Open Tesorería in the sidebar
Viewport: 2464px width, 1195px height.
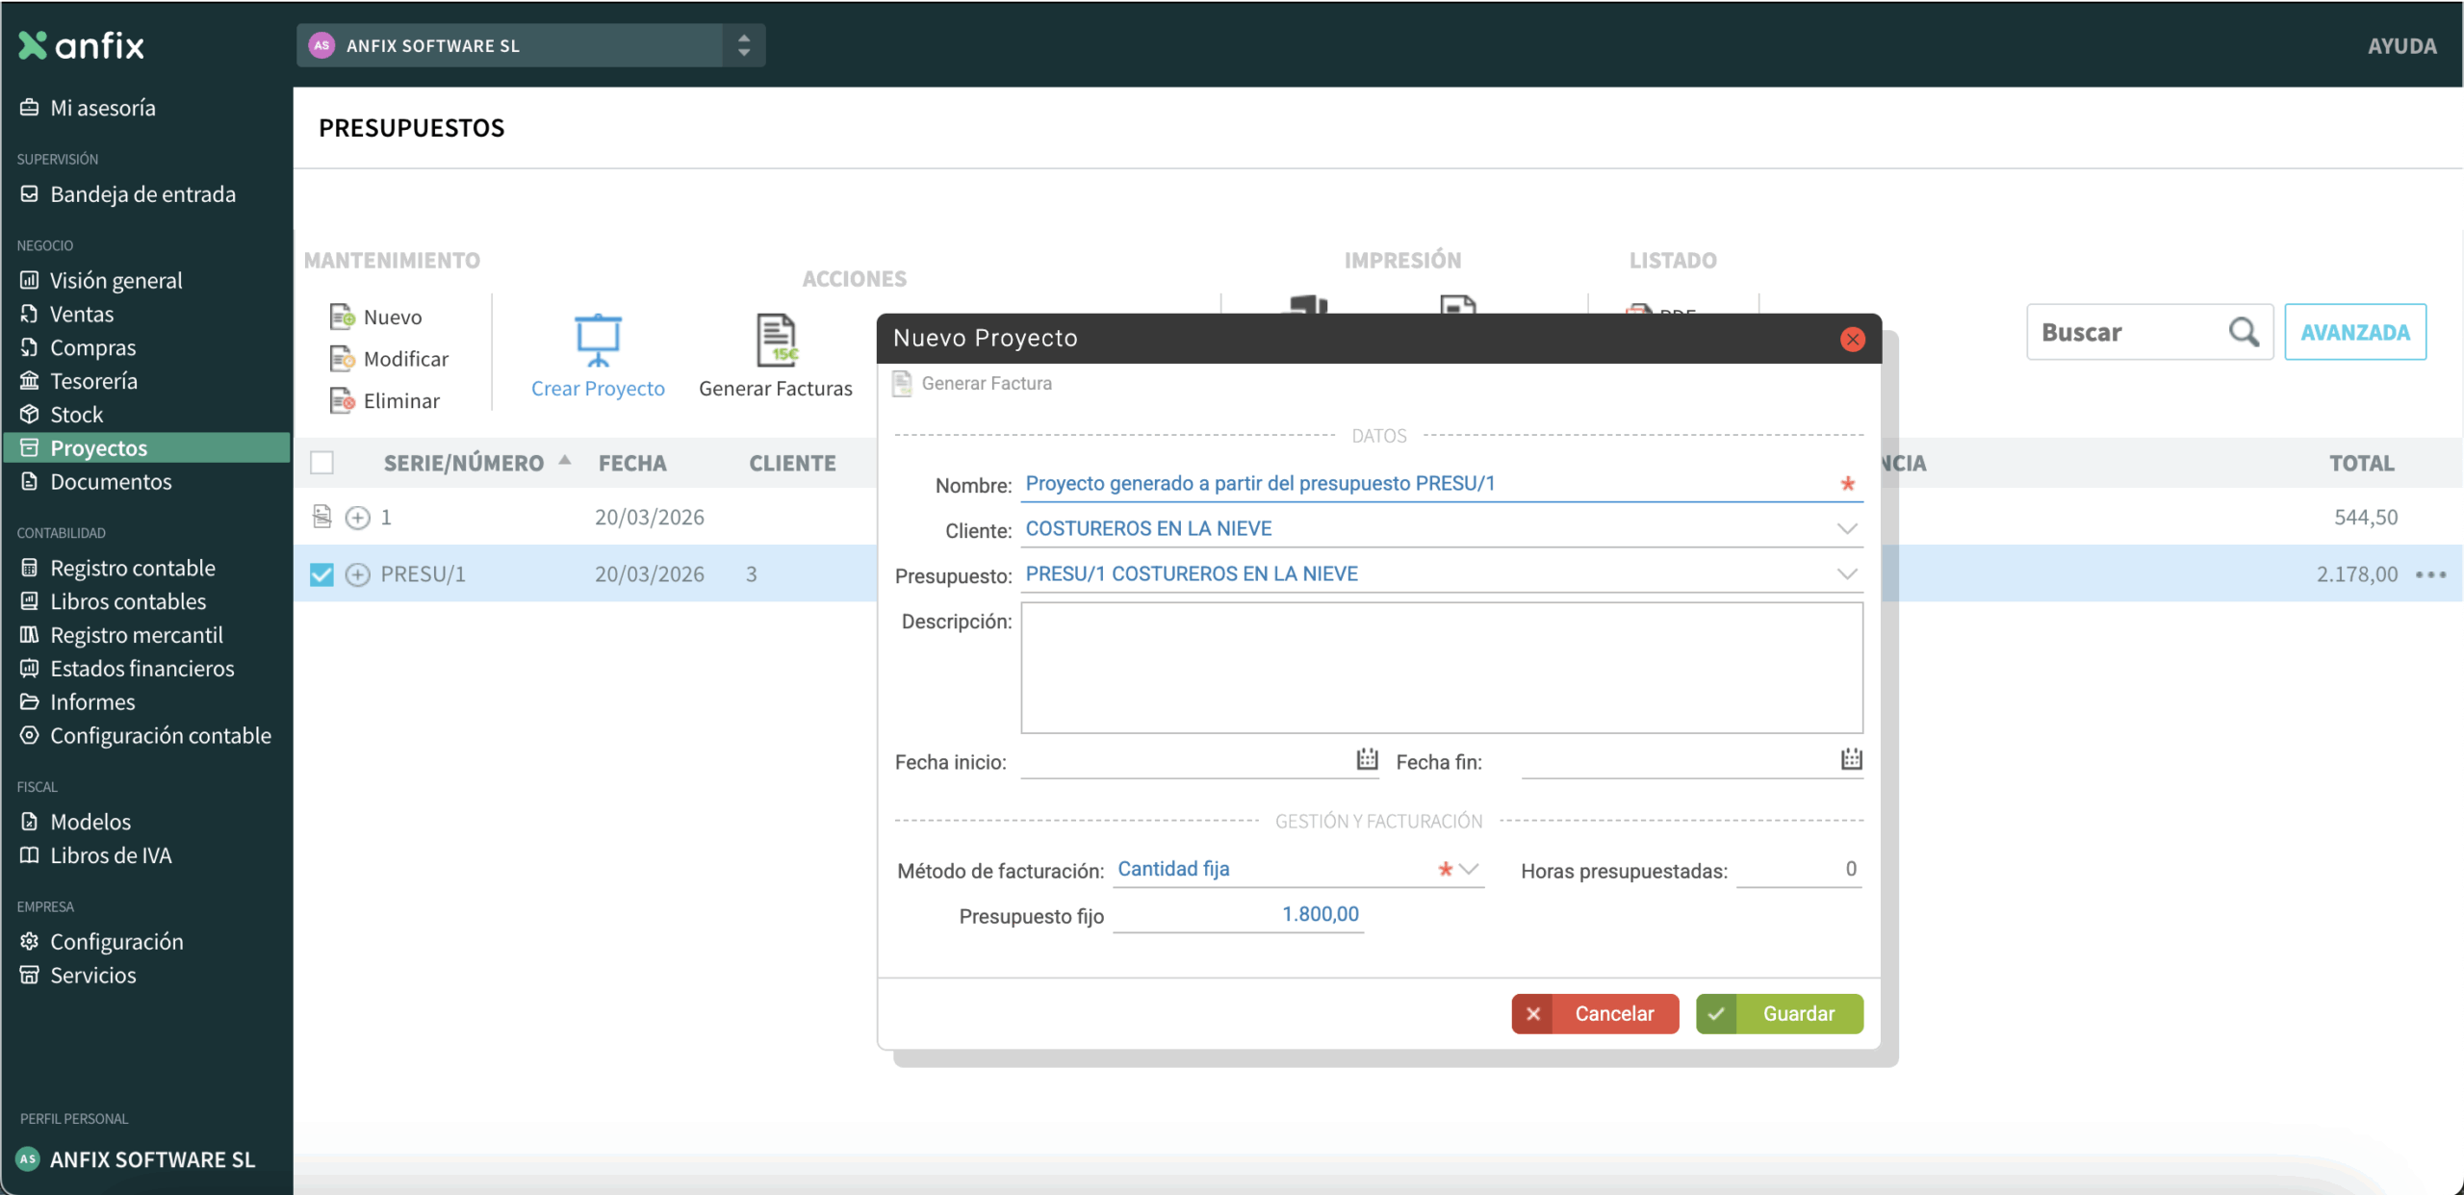coord(93,381)
